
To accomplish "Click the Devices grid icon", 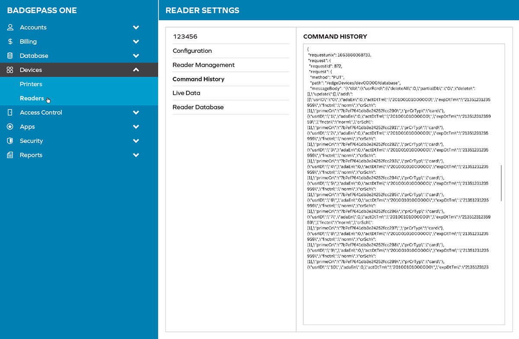I will point(10,70).
